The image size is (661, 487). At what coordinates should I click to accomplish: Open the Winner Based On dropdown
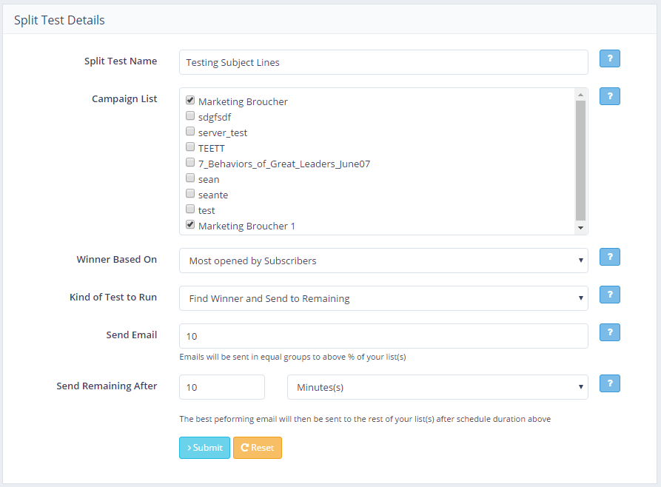click(383, 261)
